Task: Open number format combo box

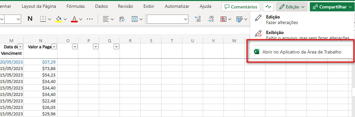Action: click(x=168, y=19)
